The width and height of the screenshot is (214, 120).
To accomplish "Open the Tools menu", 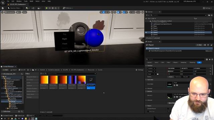I will pos(26,1).
